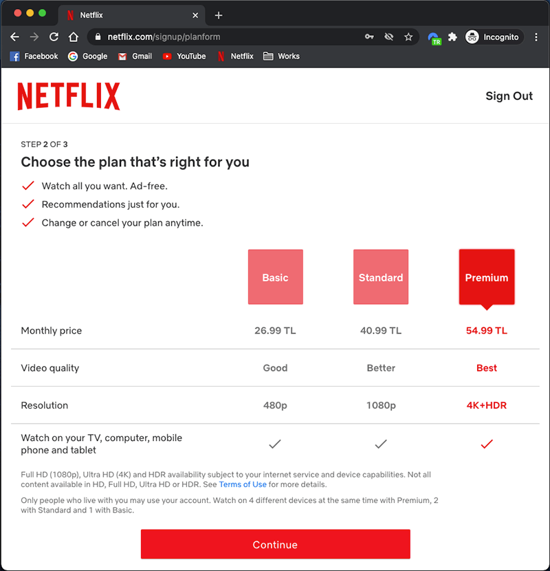Open a new browser tab

click(x=219, y=14)
